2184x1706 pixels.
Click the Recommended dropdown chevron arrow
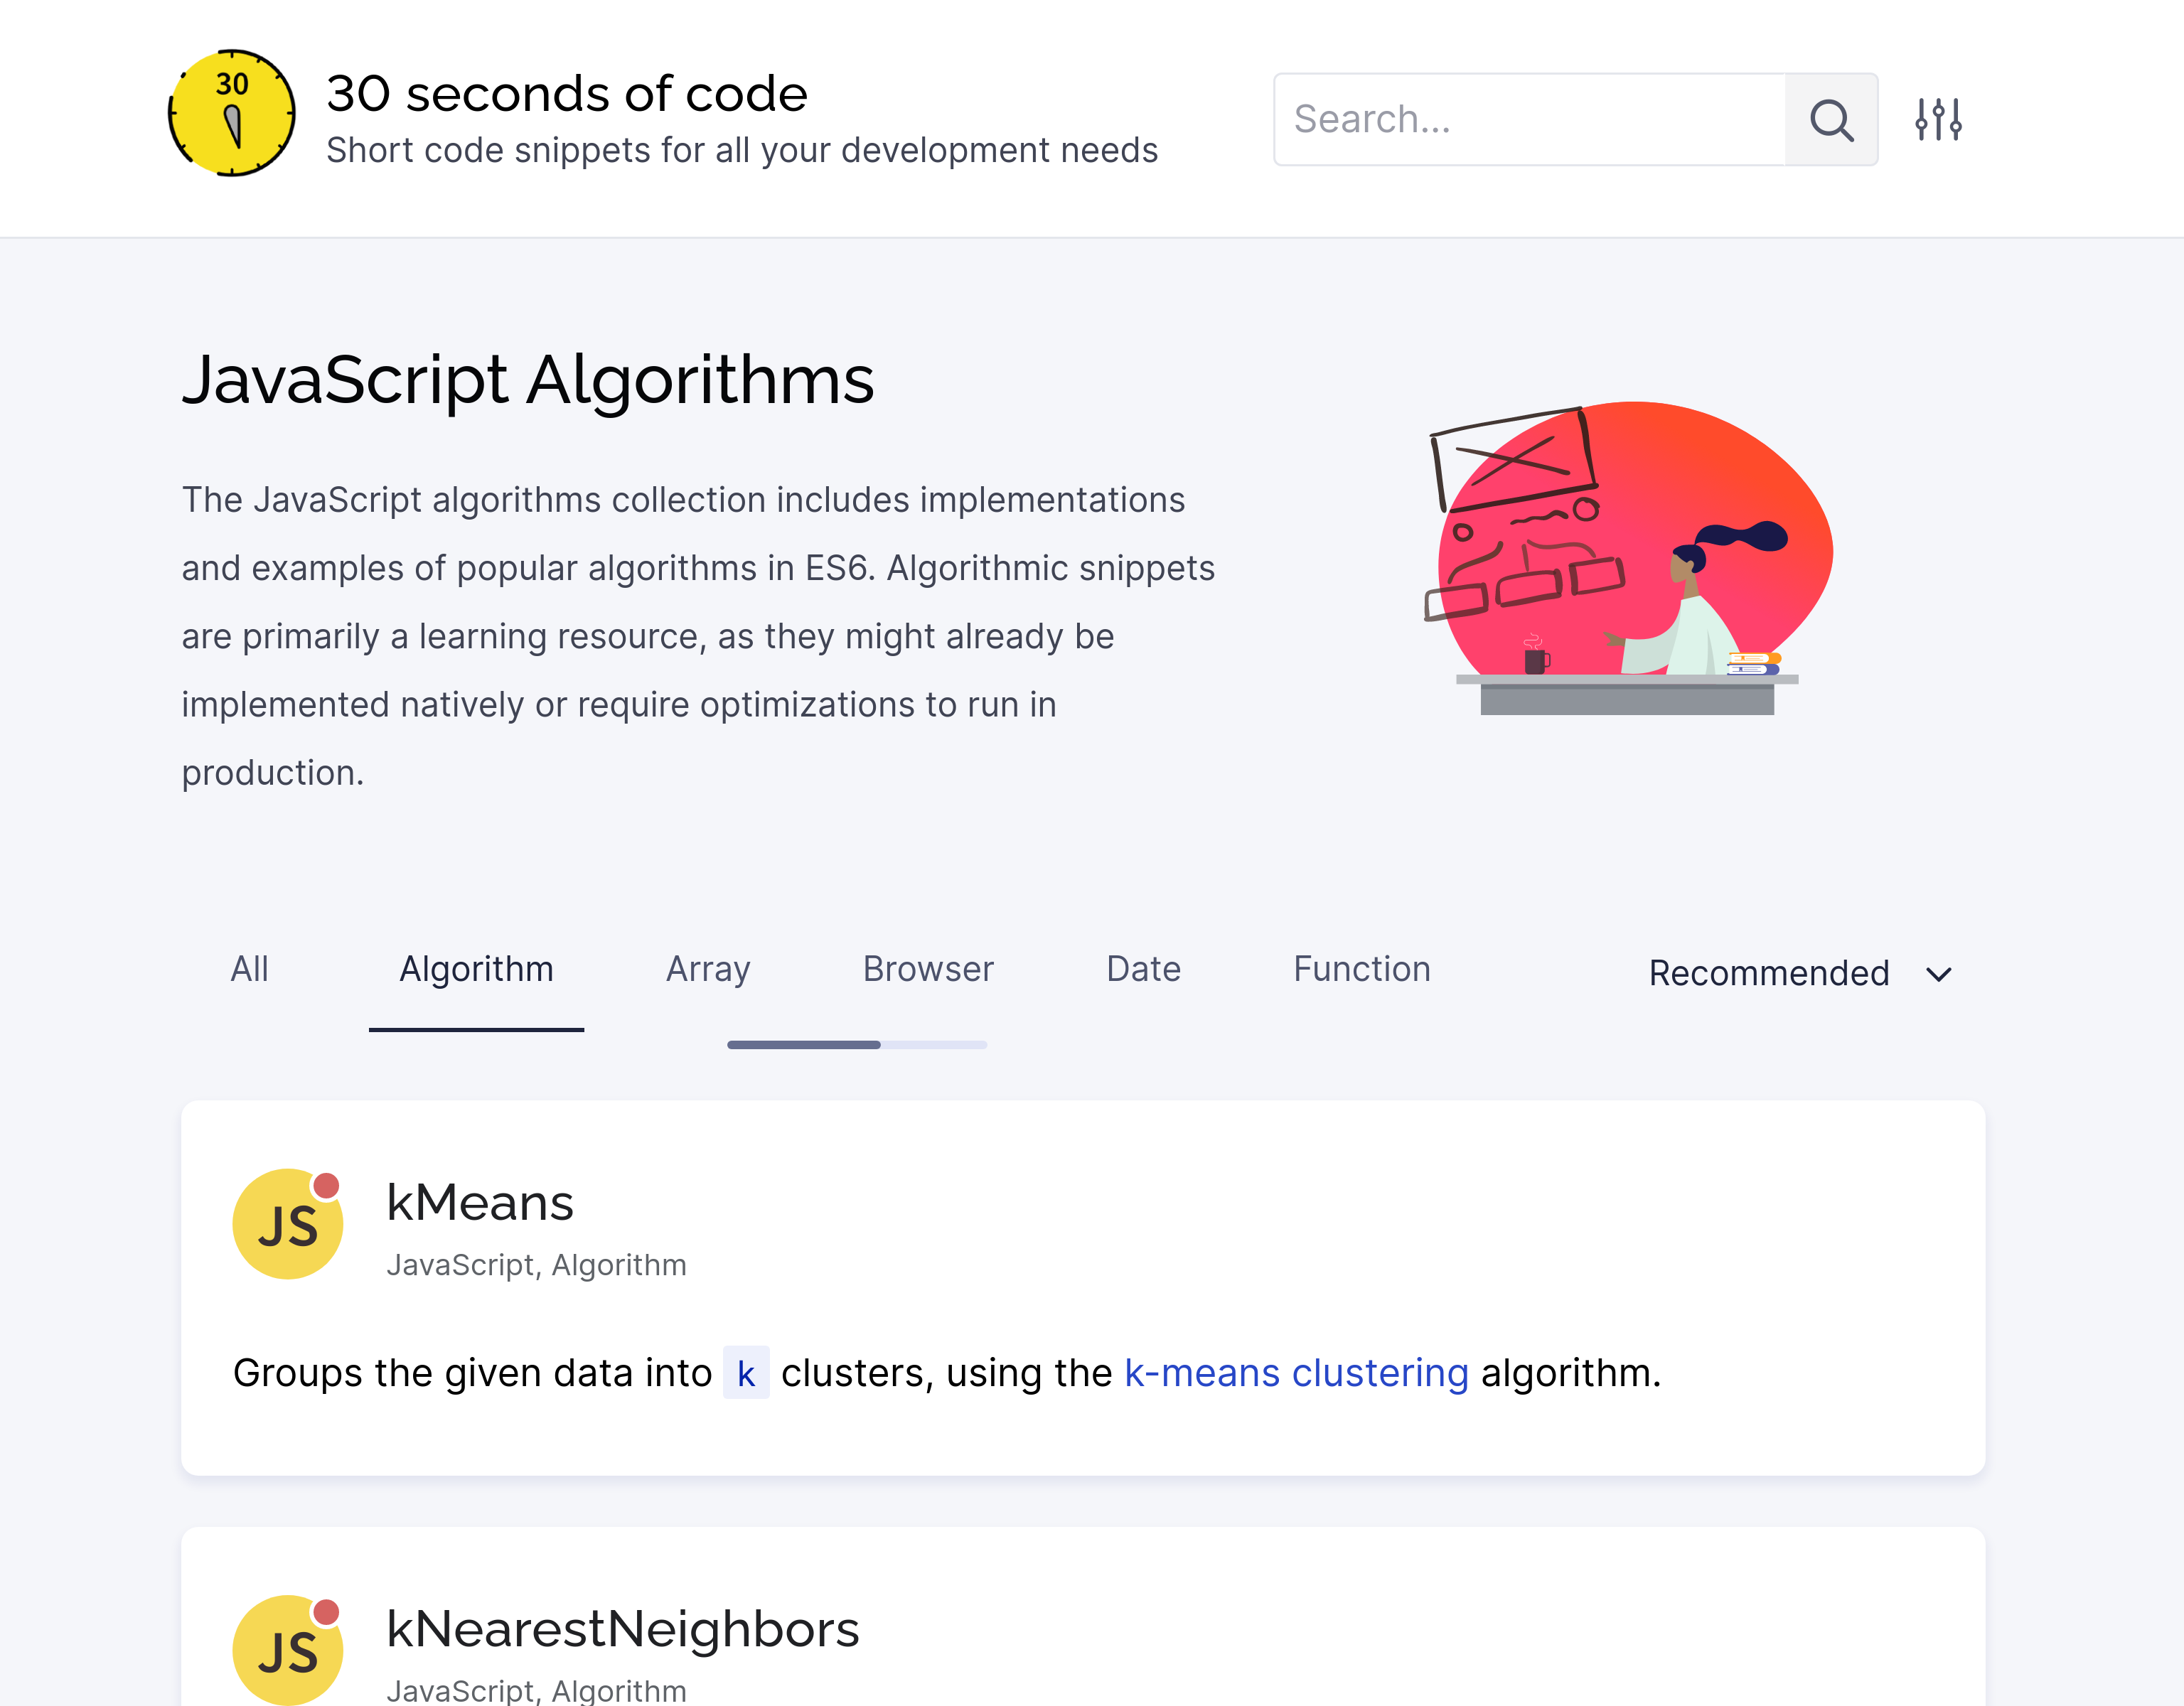point(1939,974)
